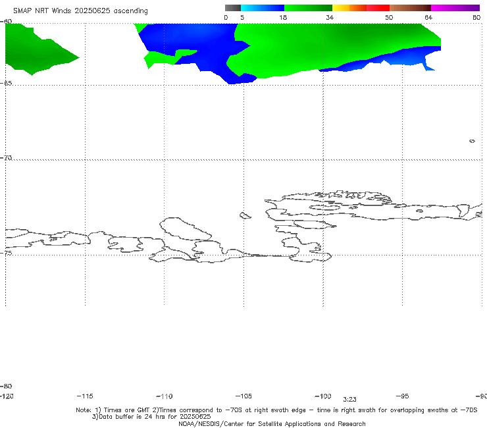Click the NOAA/NESDIS credit line
The height and width of the screenshot is (428, 487).
pyautogui.click(x=272, y=424)
